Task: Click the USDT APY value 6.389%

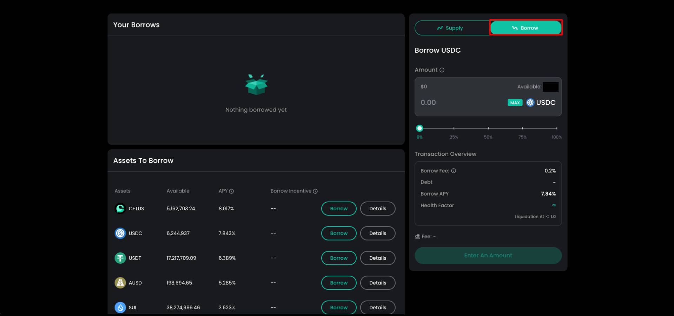Action: click(227, 258)
